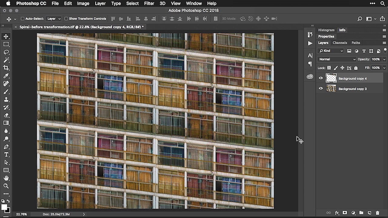Select the Magic Wand tool
Screen dimensions: 388x218
point(6,60)
